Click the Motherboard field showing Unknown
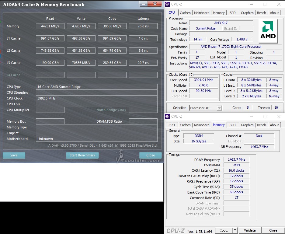Screen dimensions: 285x234 point(97,139)
